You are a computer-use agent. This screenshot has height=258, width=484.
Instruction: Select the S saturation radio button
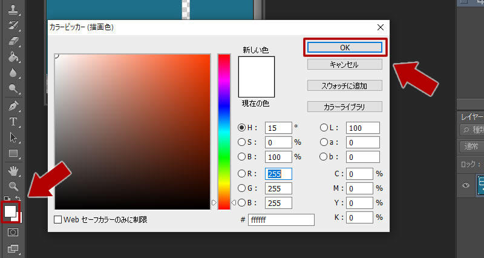pyautogui.click(x=241, y=142)
